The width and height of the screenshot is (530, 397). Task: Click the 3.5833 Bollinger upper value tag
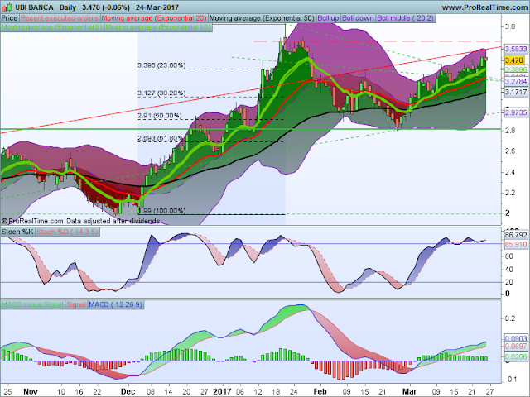(x=516, y=50)
